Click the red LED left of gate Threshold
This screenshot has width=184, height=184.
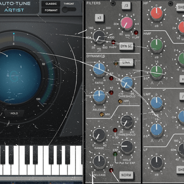click(x=115, y=130)
